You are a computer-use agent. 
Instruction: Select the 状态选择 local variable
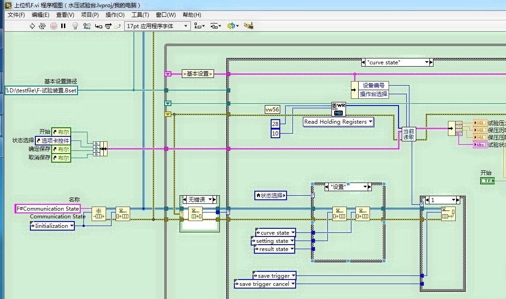point(270,195)
